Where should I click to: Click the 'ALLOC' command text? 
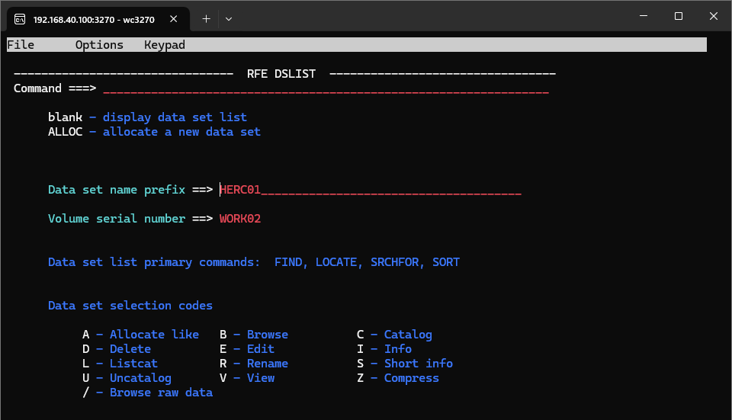65,132
